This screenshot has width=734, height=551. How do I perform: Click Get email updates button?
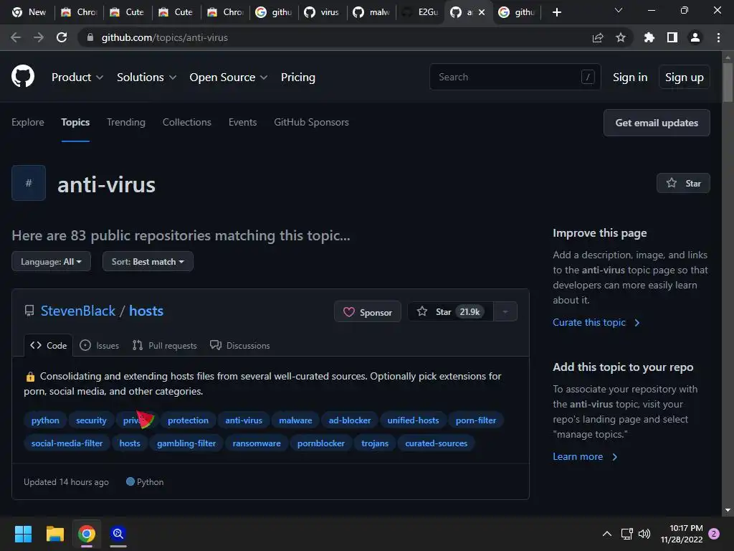pyautogui.click(x=657, y=123)
